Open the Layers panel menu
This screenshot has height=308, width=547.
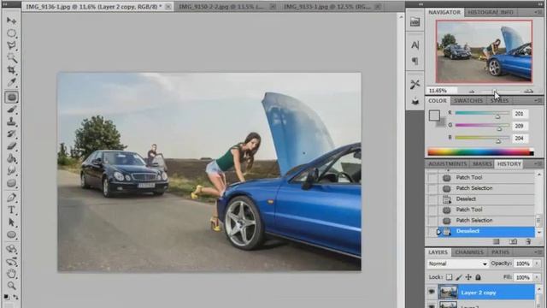[x=538, y=252]
